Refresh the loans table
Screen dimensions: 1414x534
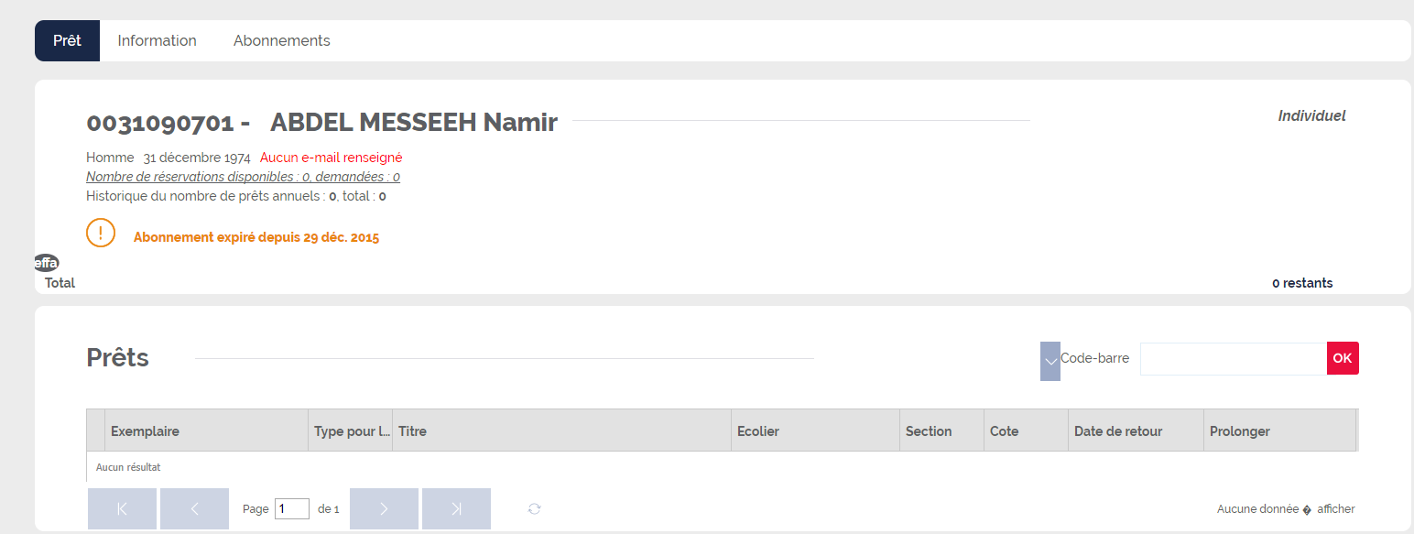(535, 508)
